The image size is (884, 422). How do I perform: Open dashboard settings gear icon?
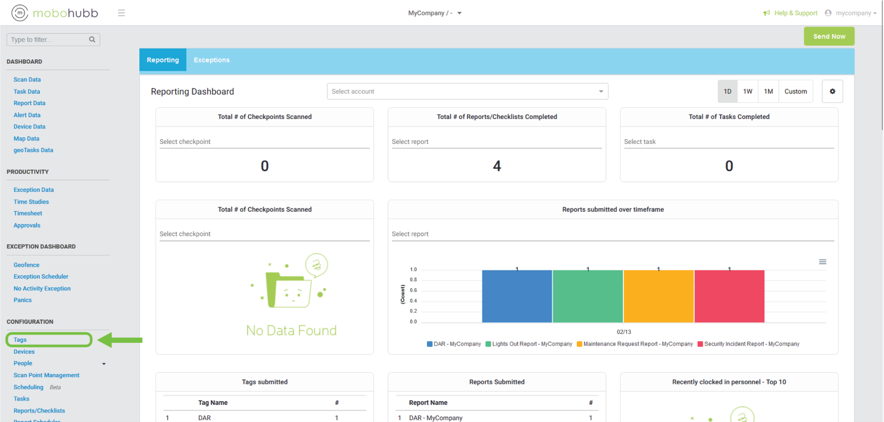[x=832, y=91]
